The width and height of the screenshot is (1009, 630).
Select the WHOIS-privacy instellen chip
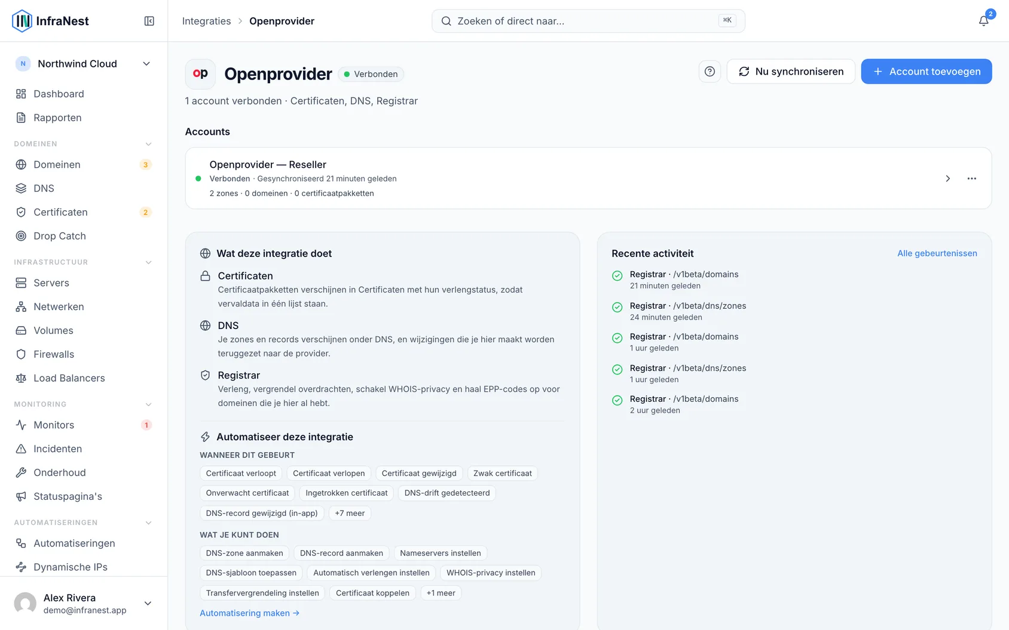[491, 573]
